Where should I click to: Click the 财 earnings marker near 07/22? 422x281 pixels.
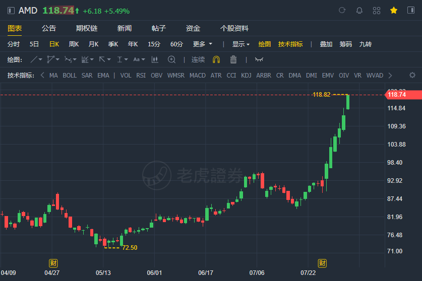point(322,263)
